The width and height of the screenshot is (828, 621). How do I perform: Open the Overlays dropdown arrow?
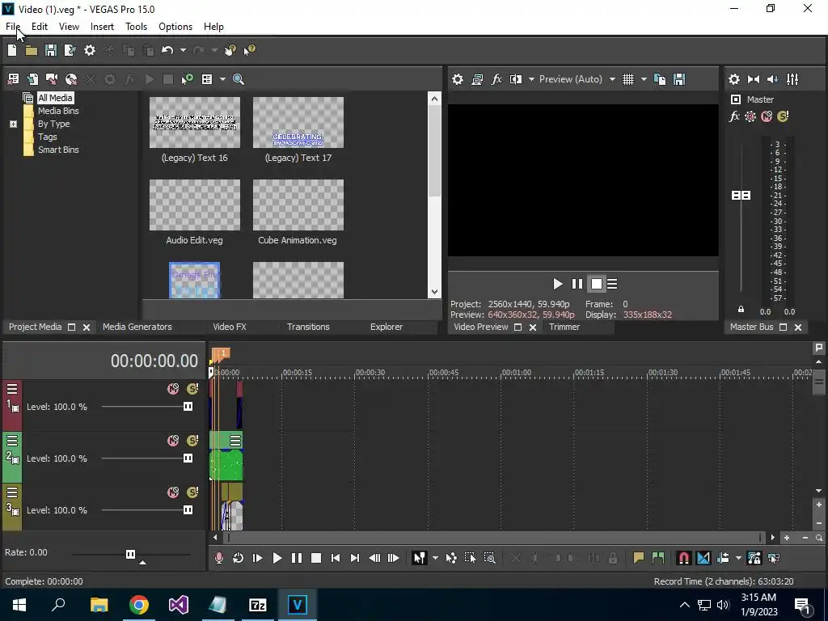[644, 79]
